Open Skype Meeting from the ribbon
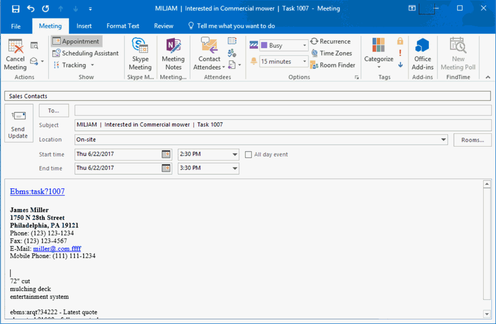 (140, 54)
